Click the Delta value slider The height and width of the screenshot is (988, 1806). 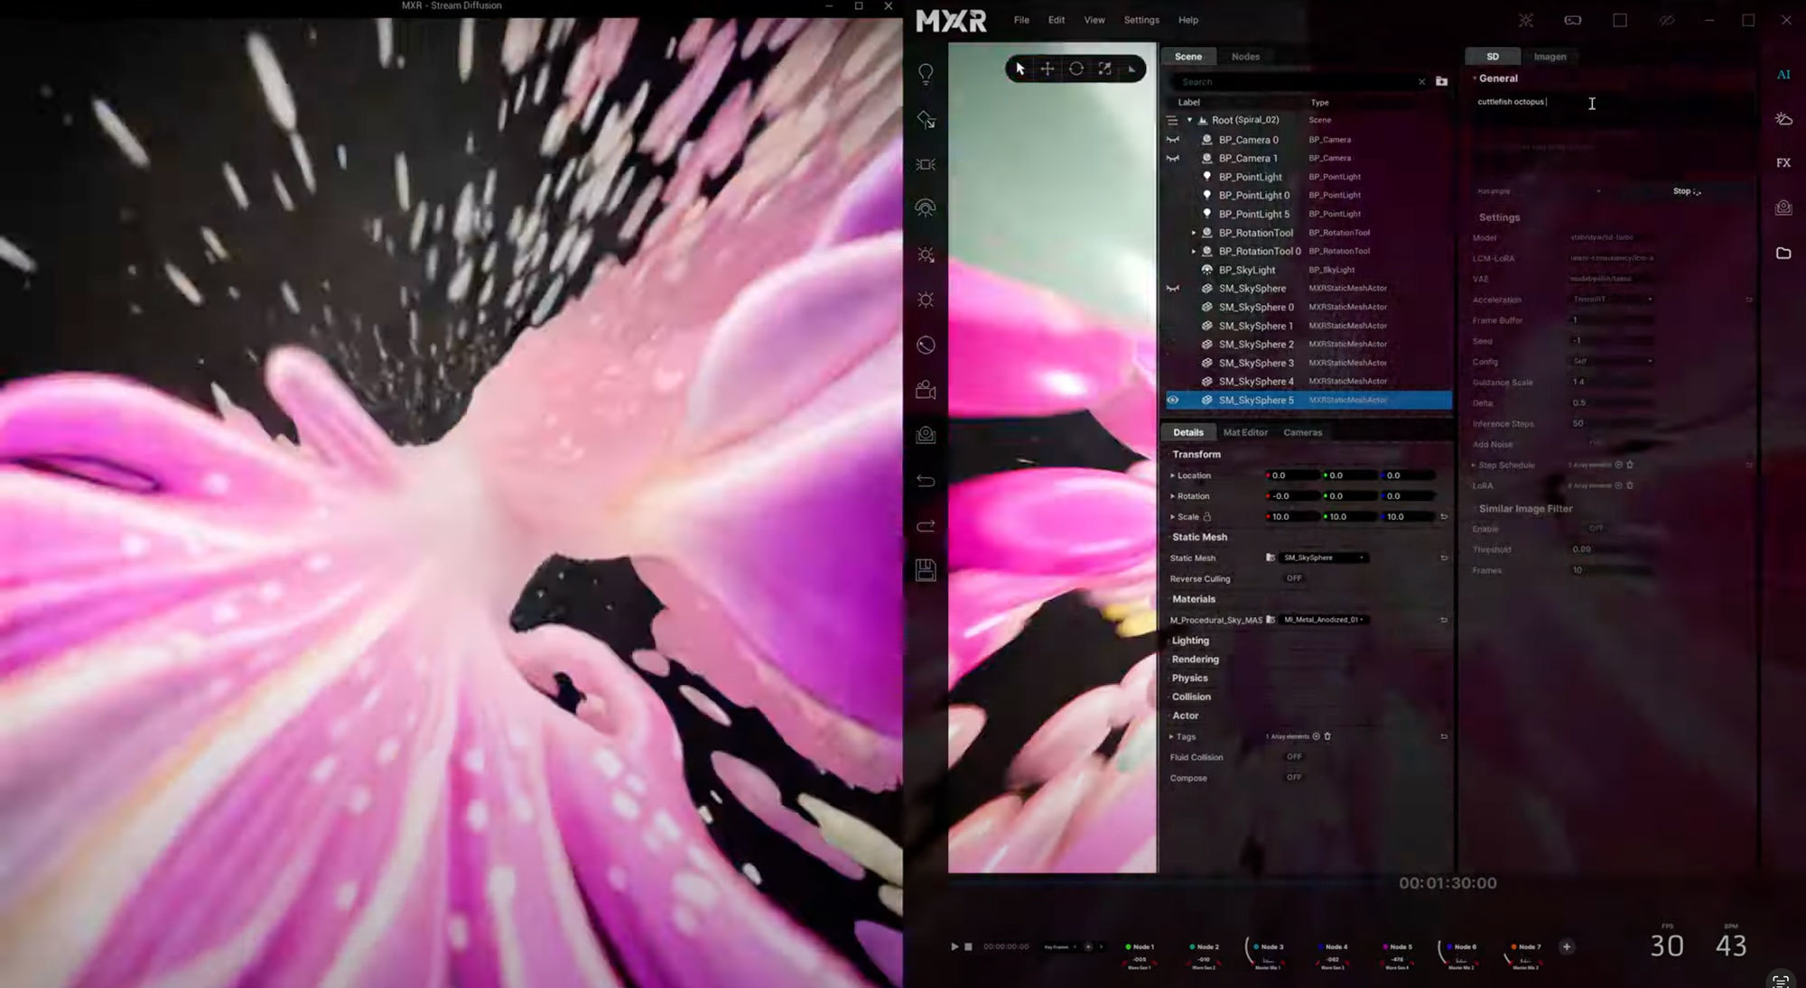(1613, 403)
